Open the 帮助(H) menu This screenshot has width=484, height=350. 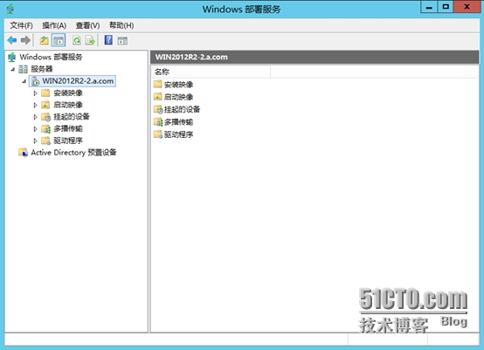click(121, 25)
